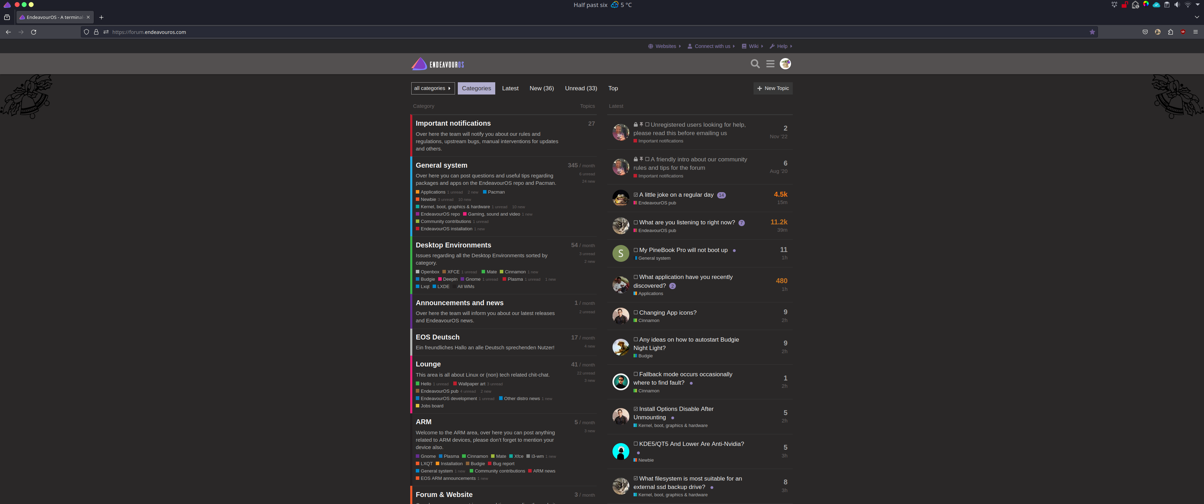Expand the Help menu
The height and width of the screenshot is (504, 1204).
point(781,46)
